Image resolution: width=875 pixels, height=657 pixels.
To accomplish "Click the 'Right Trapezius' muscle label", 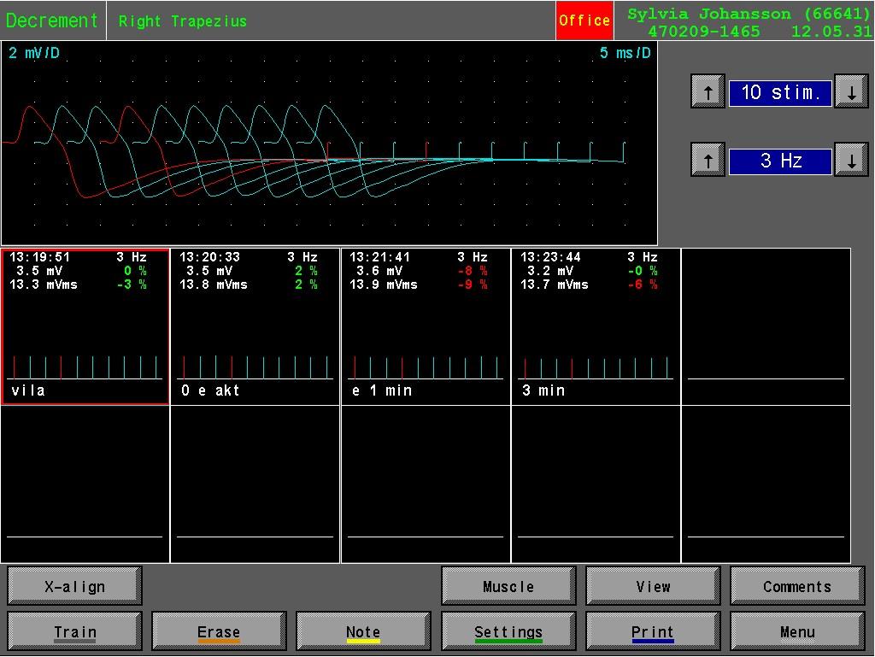I will tap(183, 21).
